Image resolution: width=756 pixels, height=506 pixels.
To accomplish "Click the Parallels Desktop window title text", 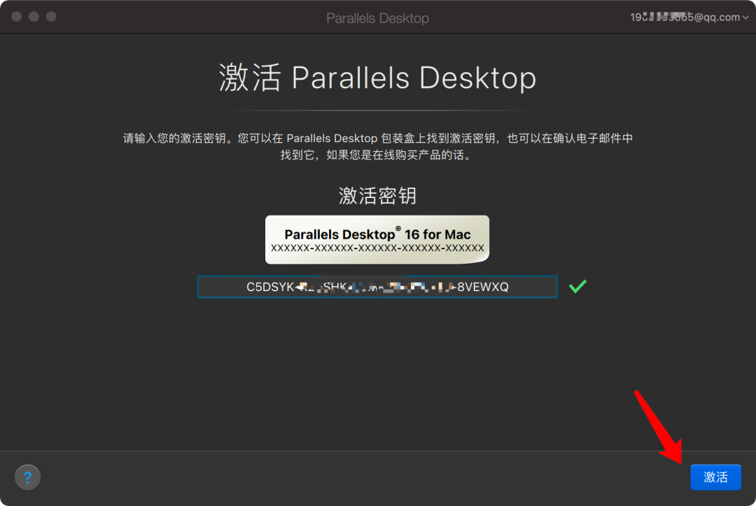I will pos(377,17).
